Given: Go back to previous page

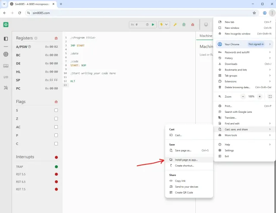Looking at the screenshot, I should coord(5,13).
